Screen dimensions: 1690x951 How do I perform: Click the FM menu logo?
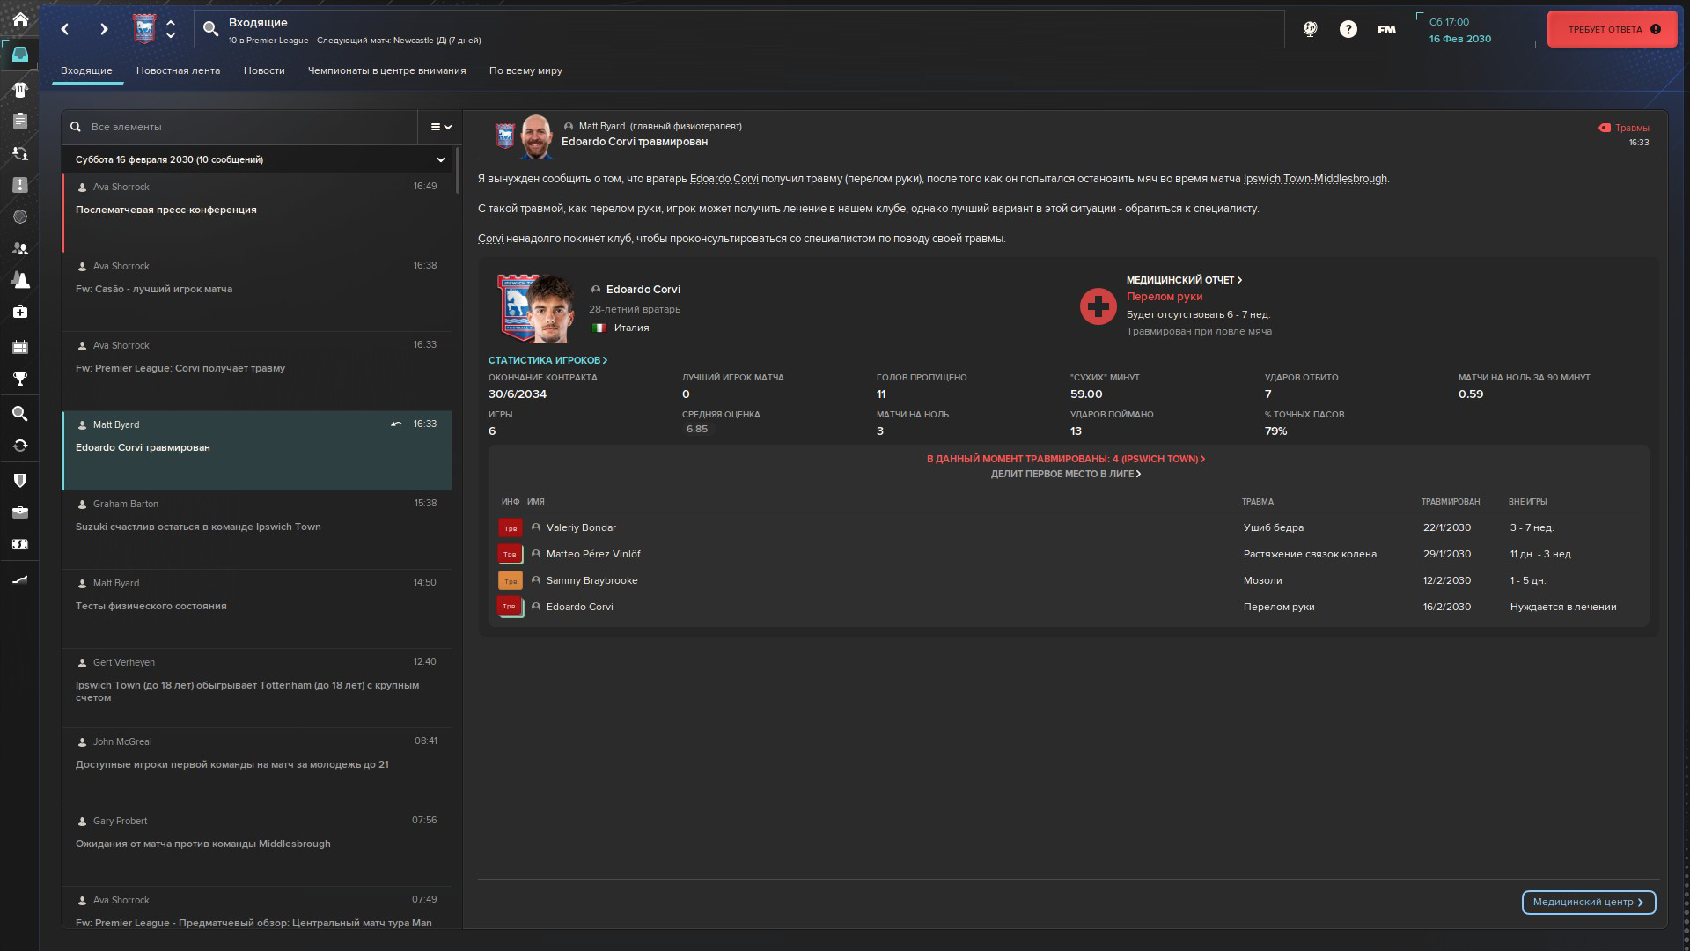[1386, 29]
